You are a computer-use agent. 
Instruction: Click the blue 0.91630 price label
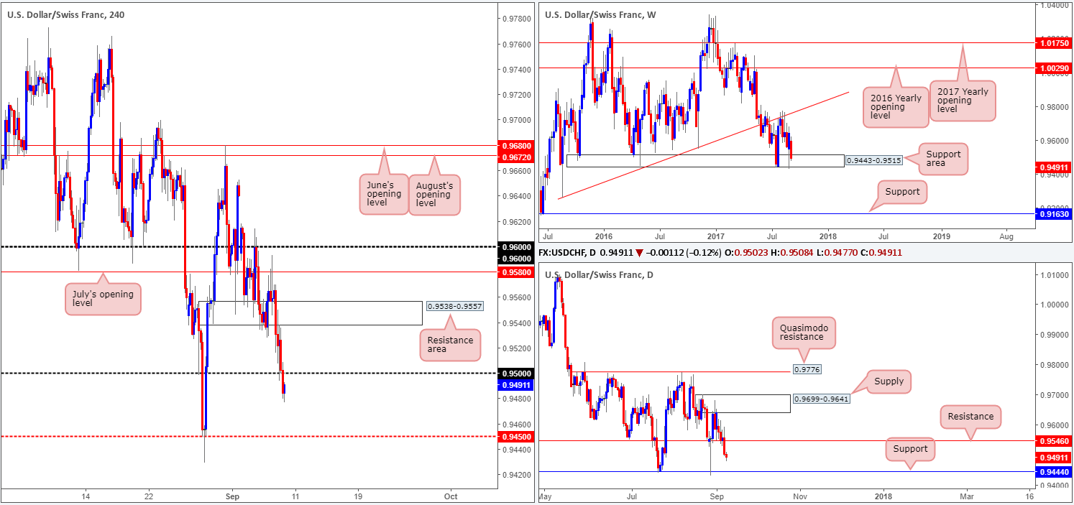click(x=1055, y=213)
